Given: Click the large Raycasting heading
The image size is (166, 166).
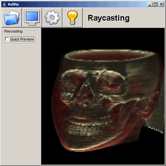Looking at the screenshot, I should click(109, 18).
